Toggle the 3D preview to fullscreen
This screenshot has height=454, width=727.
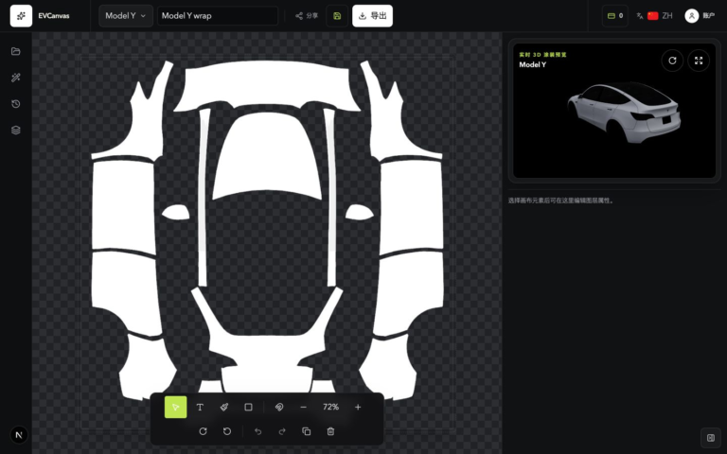(699, 61)
